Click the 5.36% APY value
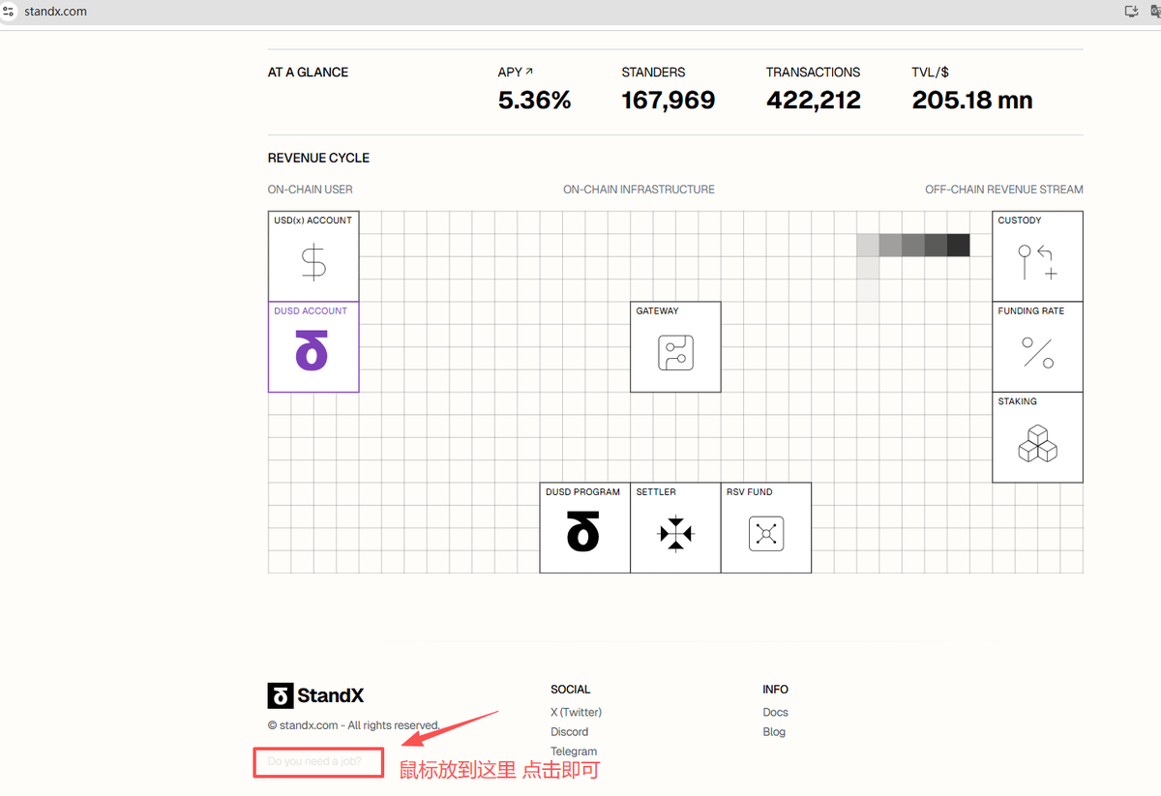1161x796 pixels. [x=535, y=100]
